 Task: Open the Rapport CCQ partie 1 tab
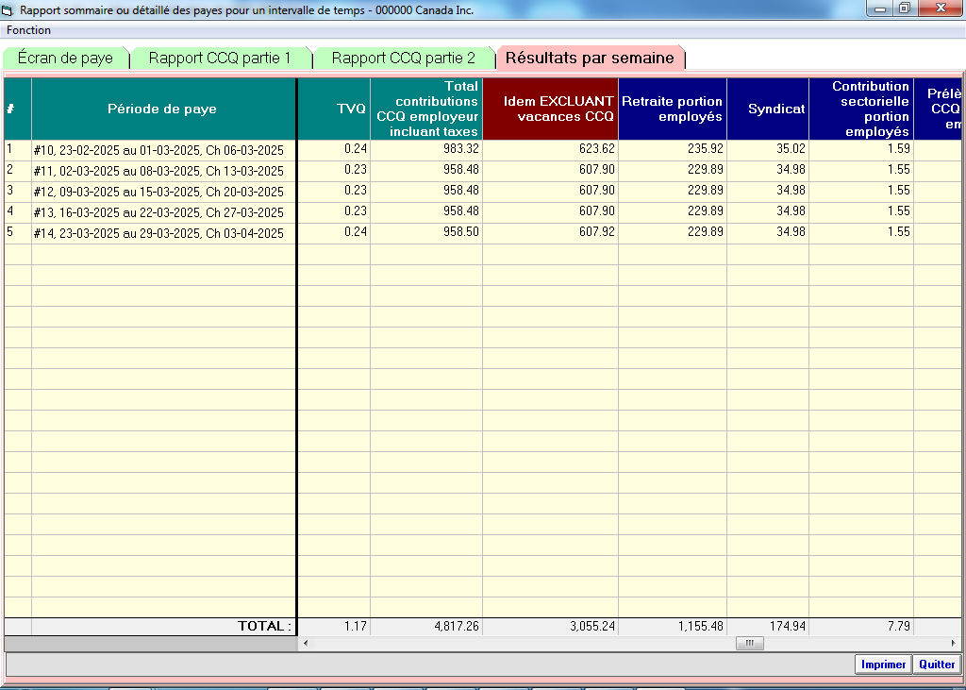[x=219, y=59]
